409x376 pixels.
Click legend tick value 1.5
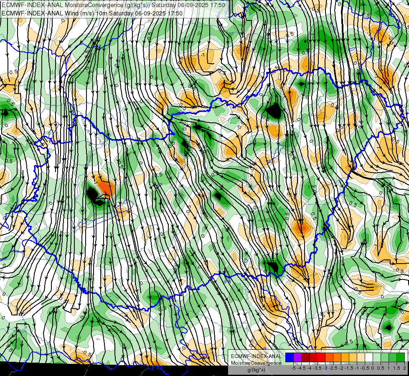(x=396, y=368)
